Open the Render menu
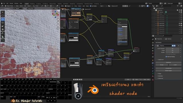Screen dimensions: 183x103 click(x=11, y=3)
